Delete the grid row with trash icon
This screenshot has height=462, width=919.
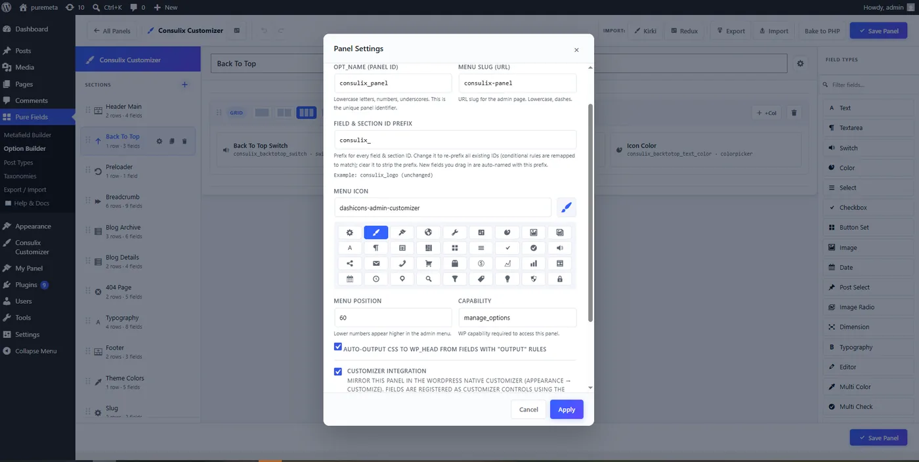794,113
